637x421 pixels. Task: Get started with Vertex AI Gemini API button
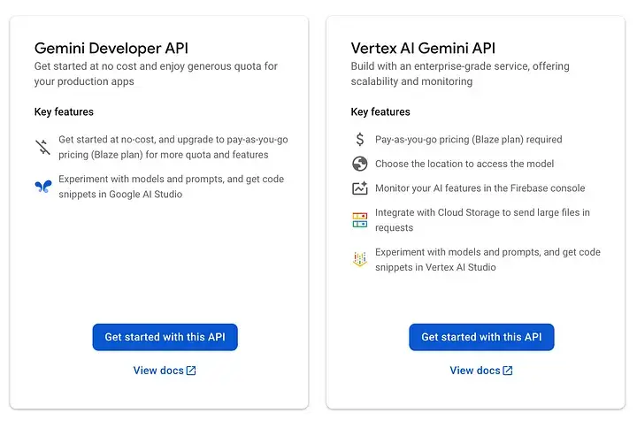pyautogui.click(x=481, y=337)
